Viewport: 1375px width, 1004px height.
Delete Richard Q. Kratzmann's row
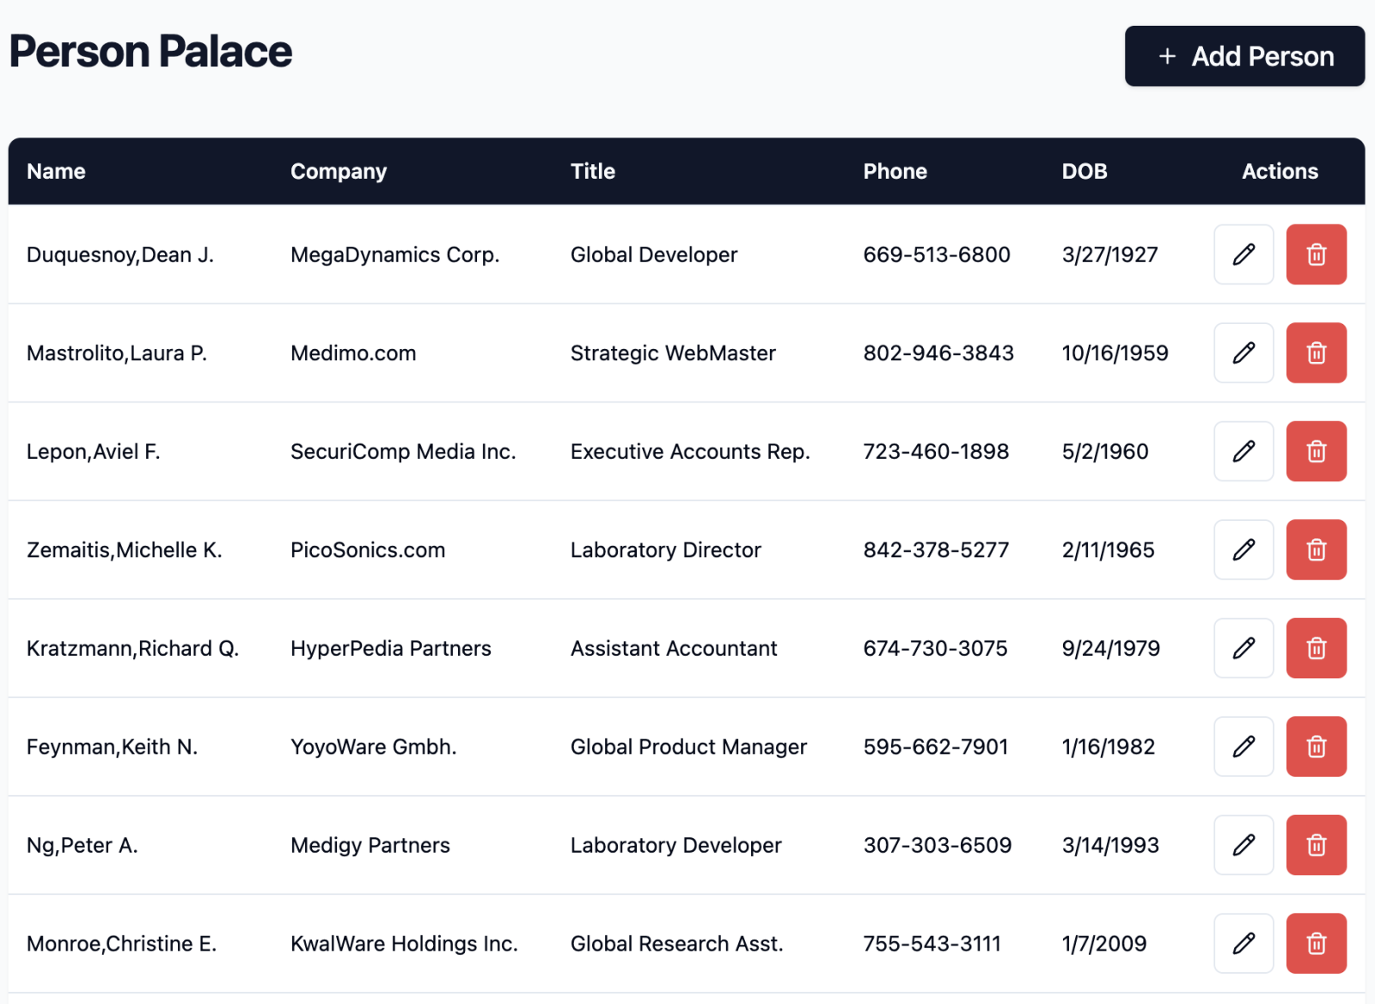tap(1315, 648)
